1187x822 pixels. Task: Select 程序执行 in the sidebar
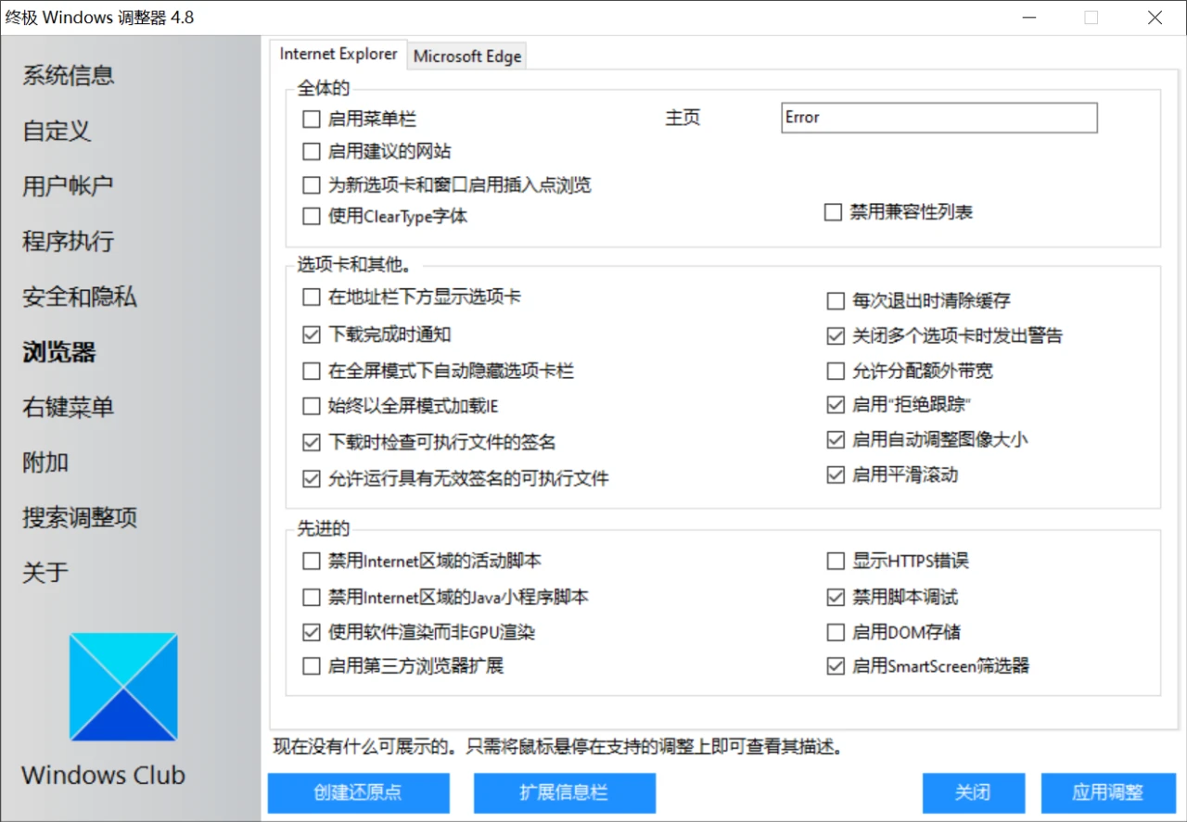[69, 241]
